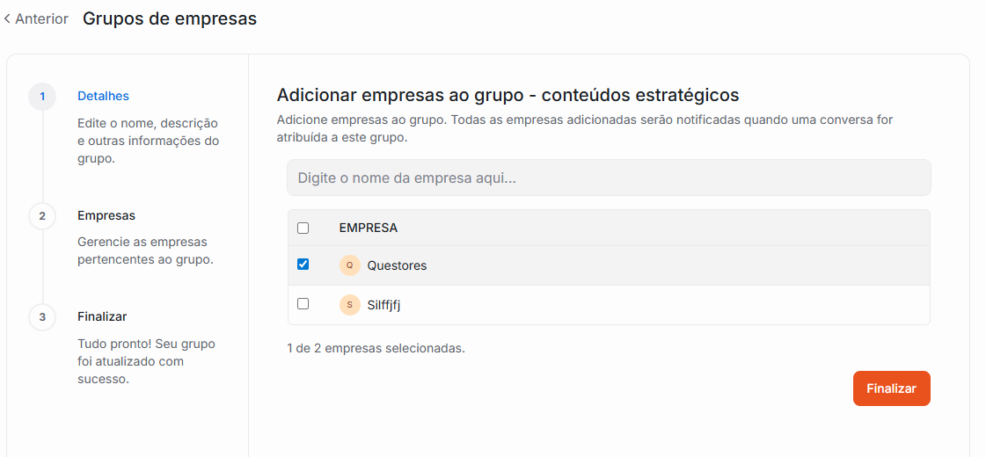Focus the company name search field

pyautogui.click(x=609, y=178)
